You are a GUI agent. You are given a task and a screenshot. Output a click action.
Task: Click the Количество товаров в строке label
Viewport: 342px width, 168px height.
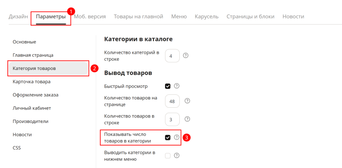(129, 119)
